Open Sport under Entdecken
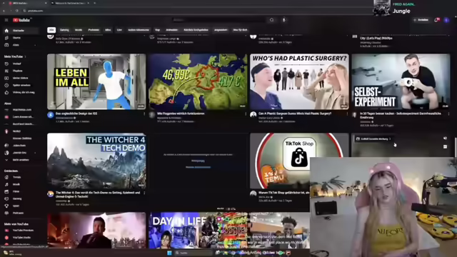 pos(21,206)
